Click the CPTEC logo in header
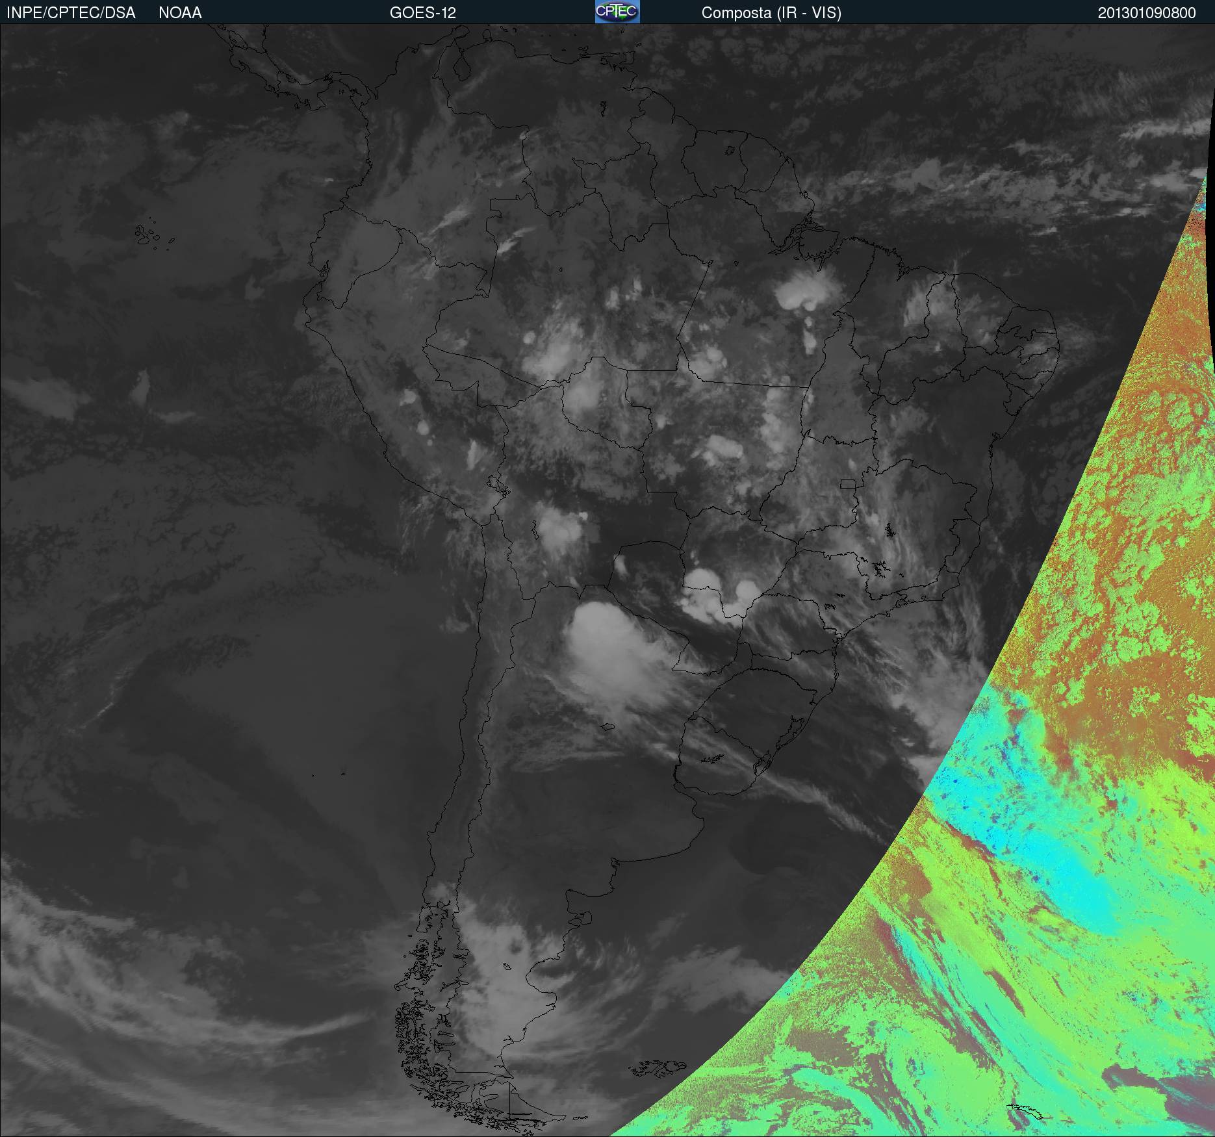This screenshot has height=1137, width=1215. pyautogui.click(x=617, y=12)
